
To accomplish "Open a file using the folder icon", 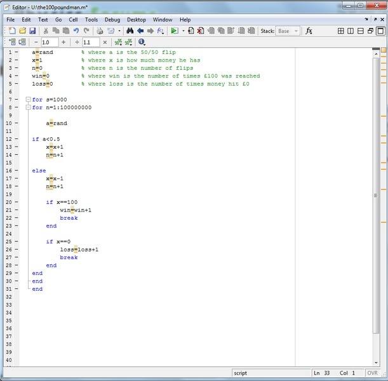I will (x=22, y=31).
